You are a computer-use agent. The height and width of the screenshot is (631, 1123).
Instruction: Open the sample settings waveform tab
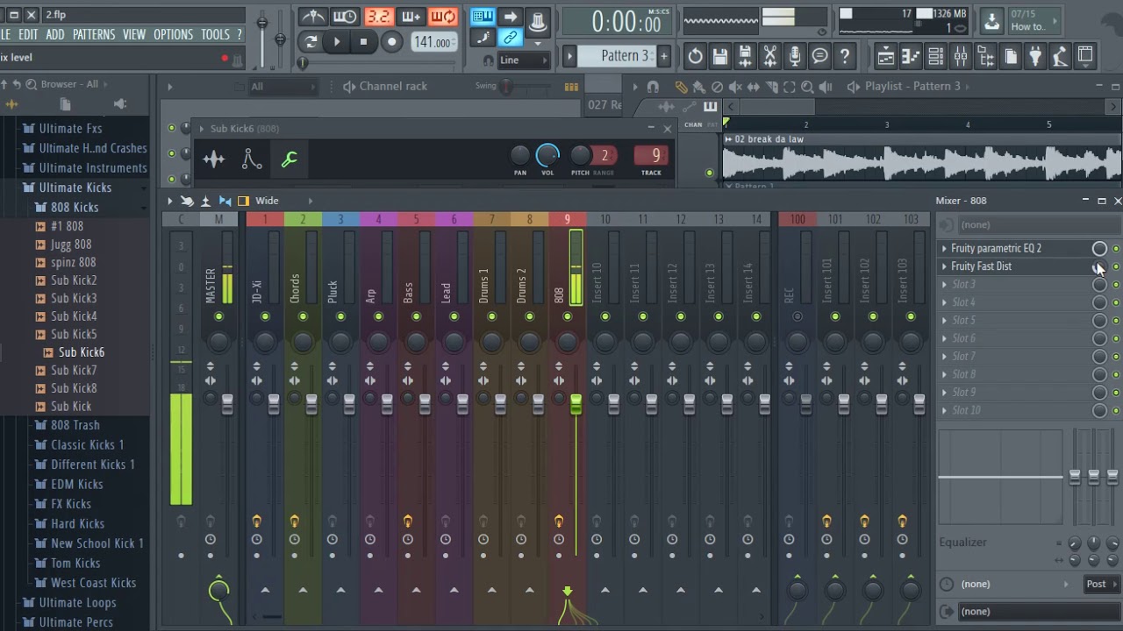[x=214, y=159]
